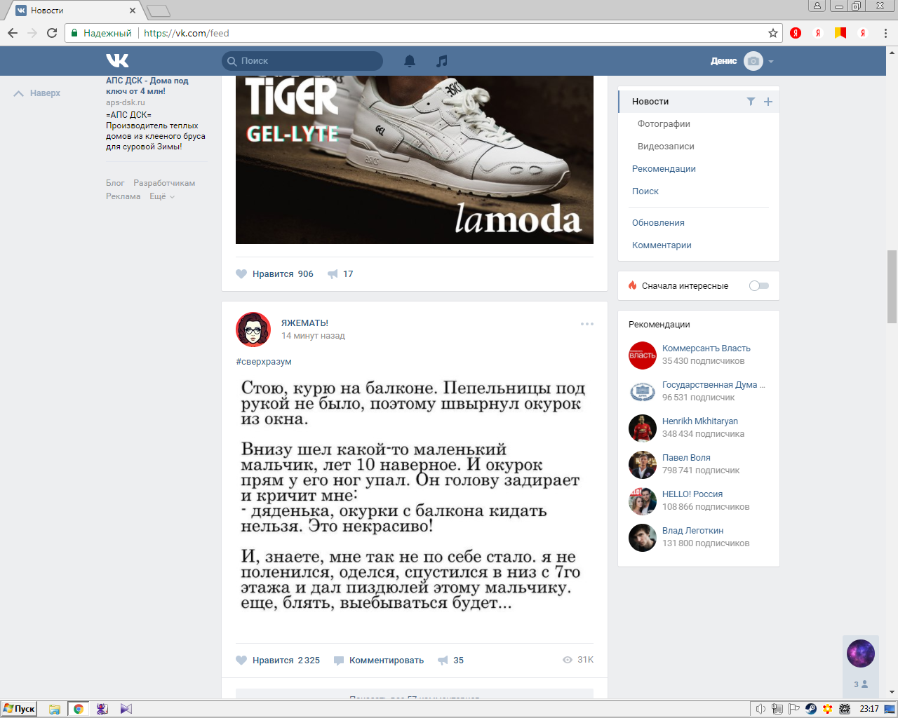Open Henrikh Mkhitaryan avatar
This screenshot has width=898, height=718.
[x=643, y=428]
